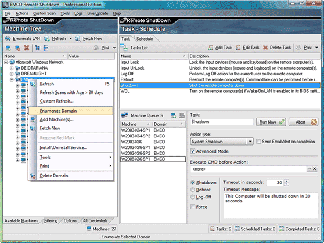Click the Delete Domain icon in context menu

coord(33,176)
